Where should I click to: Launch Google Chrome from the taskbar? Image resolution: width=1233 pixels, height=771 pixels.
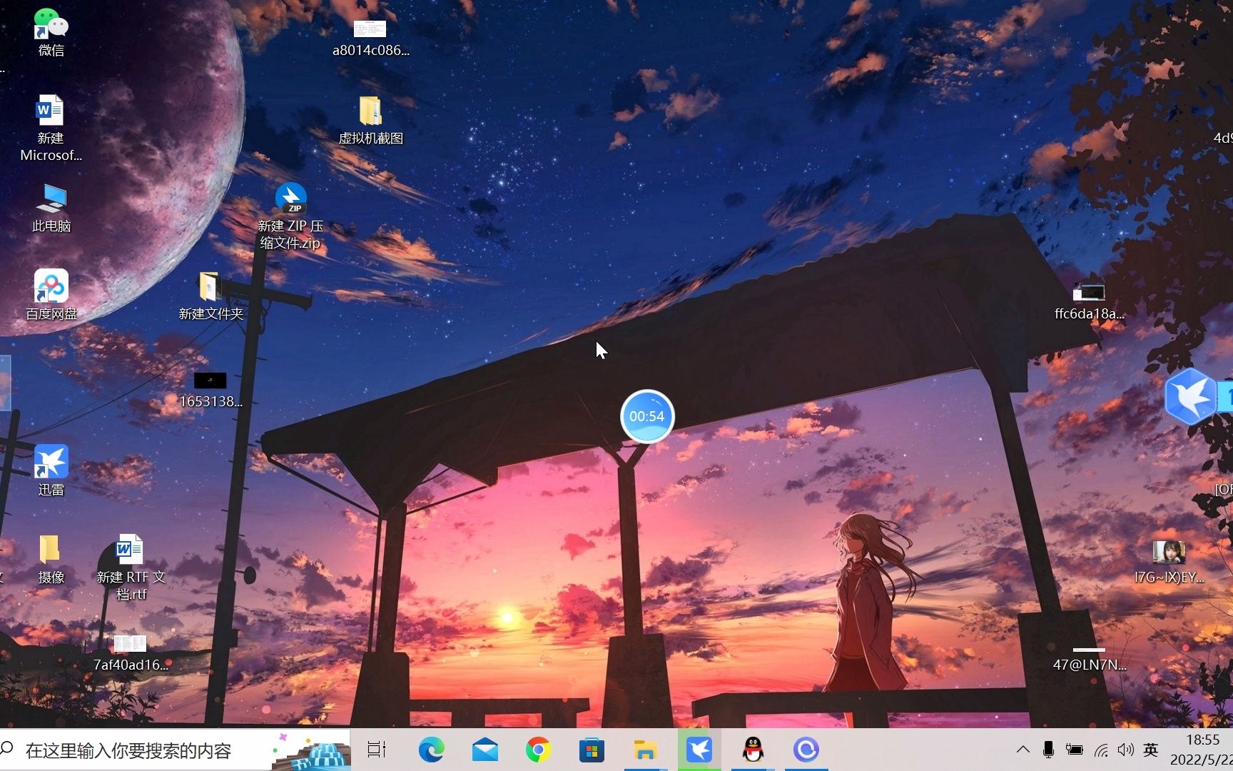coord(538,750)
